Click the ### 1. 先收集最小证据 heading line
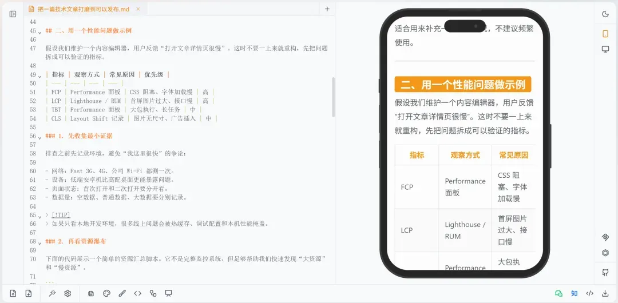Viewport: 618px width, 303px height. tap(79, 136)
